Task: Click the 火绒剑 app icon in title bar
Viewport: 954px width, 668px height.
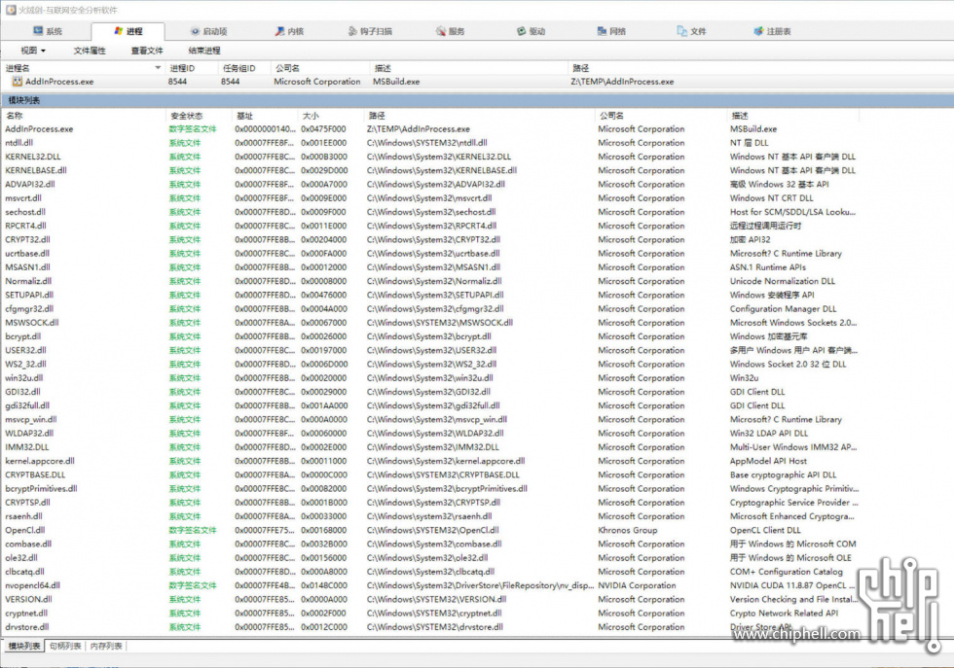Action: pos(11,10)
